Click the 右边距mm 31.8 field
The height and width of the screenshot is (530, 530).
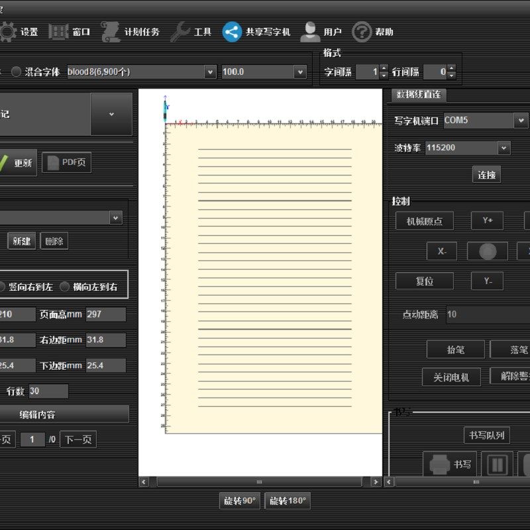[x=106, y=340]
